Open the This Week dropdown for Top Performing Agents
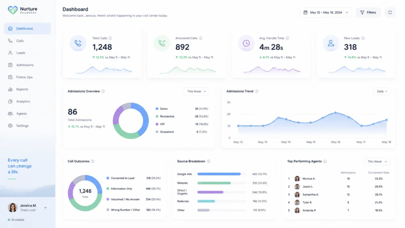The image size is (405, 228). pos(377,161)
